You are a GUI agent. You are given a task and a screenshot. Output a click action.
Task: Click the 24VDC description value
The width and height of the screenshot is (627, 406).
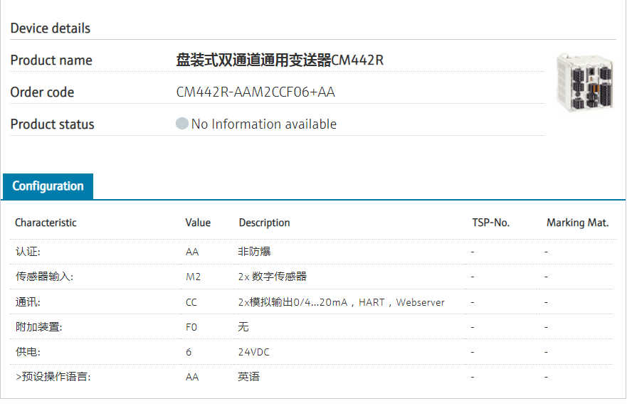(253, 352)
